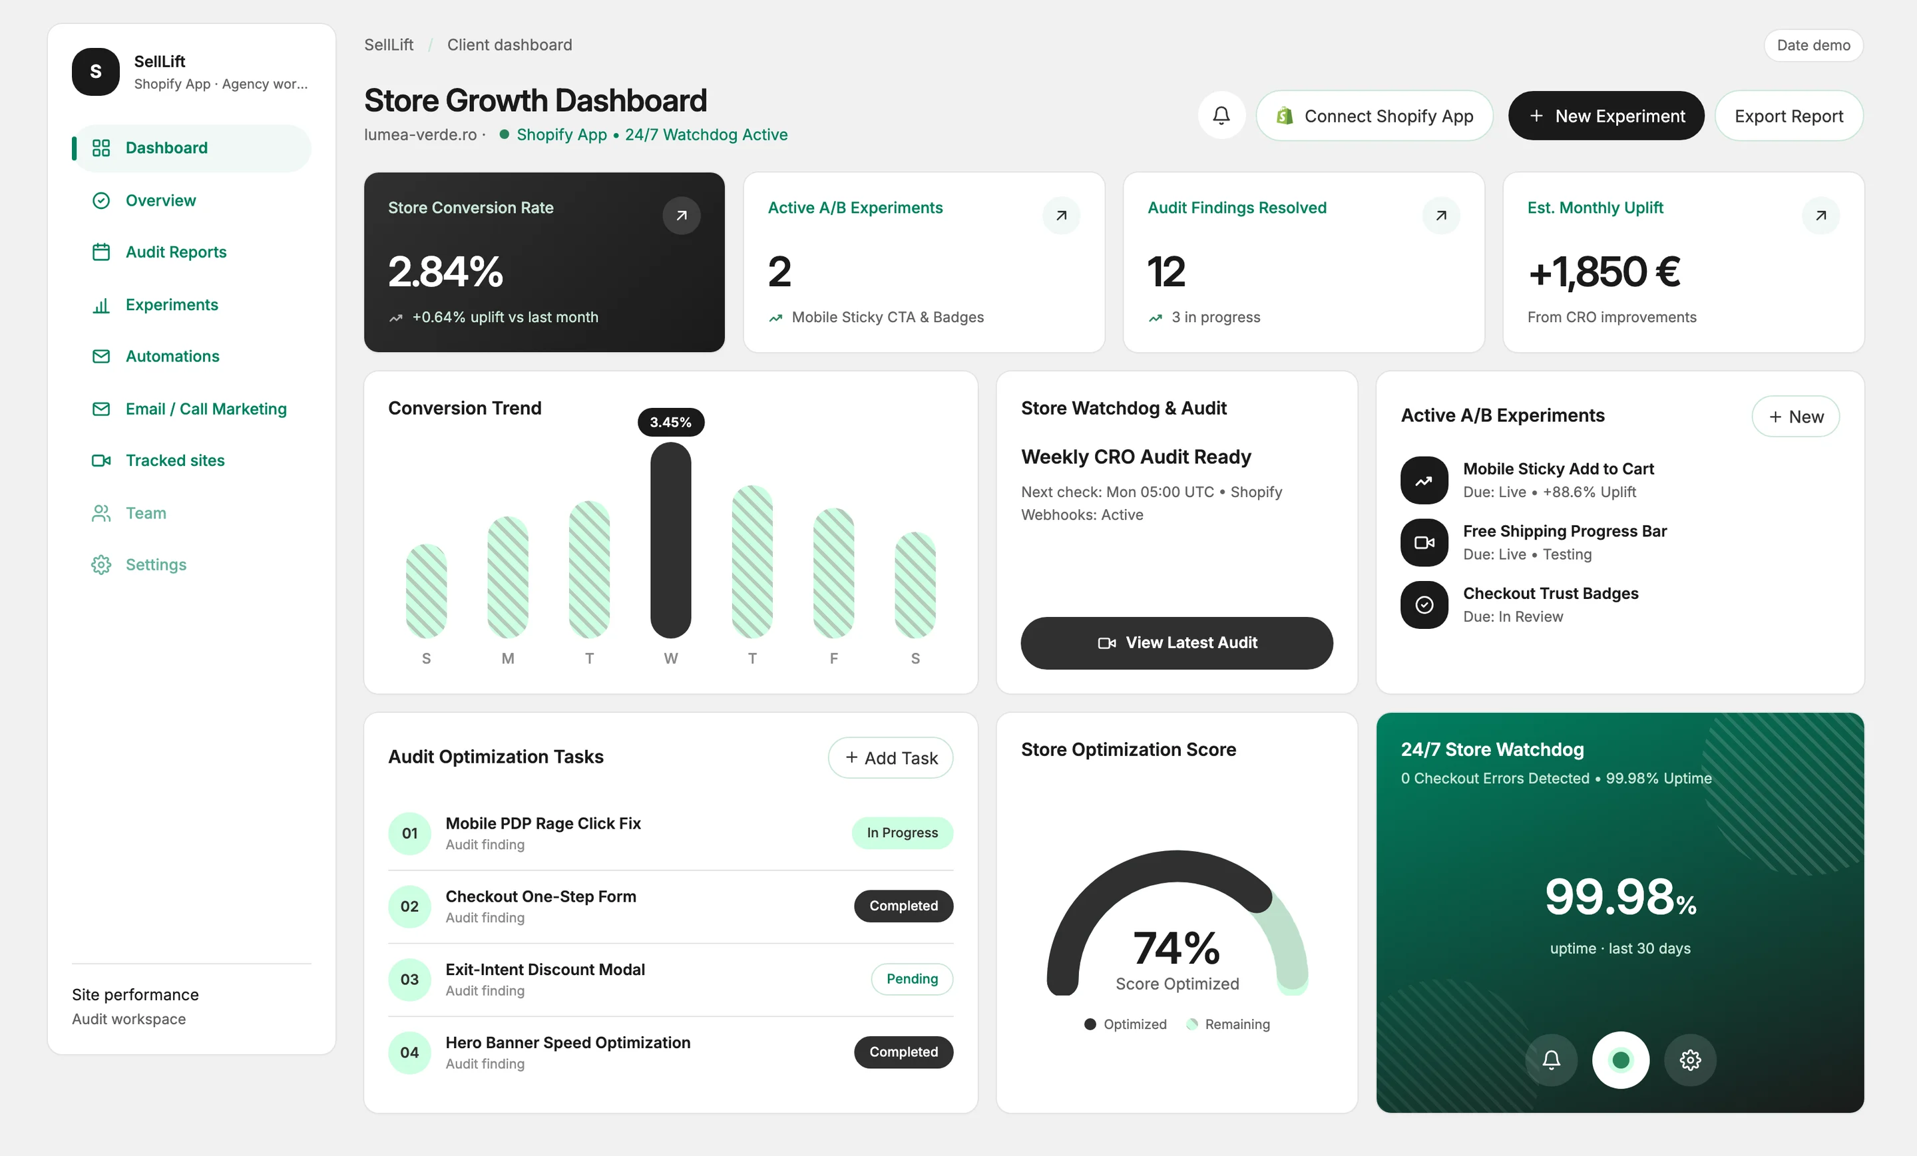Click the Monday bar in Conversion Trend
Viewport: 1917px width, 1156px height.
tap(507, 576)
